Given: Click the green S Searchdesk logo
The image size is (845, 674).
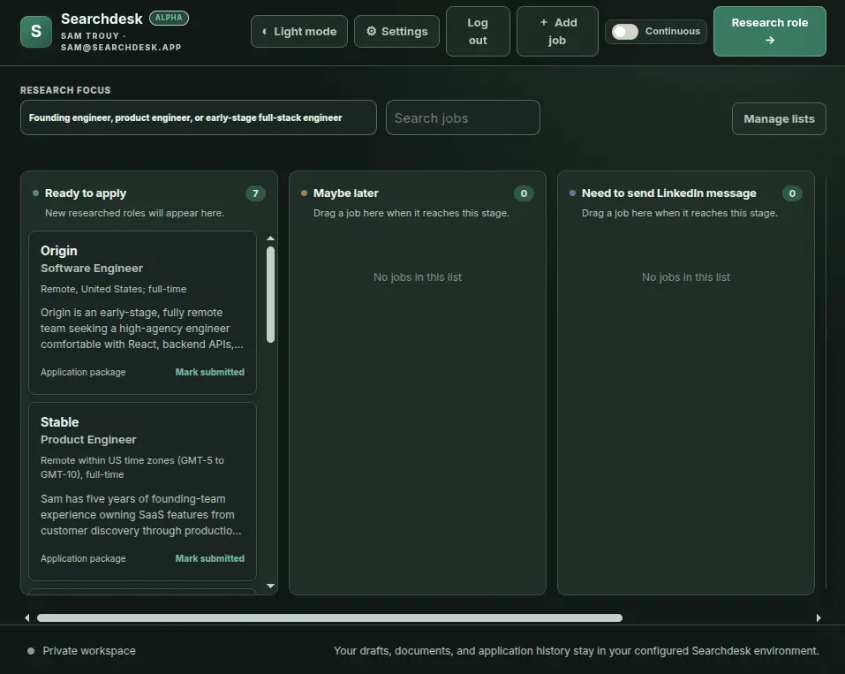Looking at the screenshot, I should click(36, 31).
